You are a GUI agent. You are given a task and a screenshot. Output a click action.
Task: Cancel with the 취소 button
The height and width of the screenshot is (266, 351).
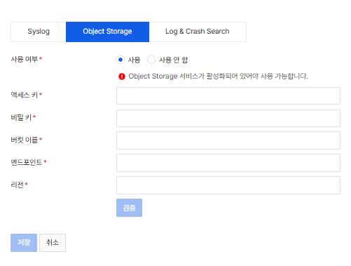[x=53, y=243]
